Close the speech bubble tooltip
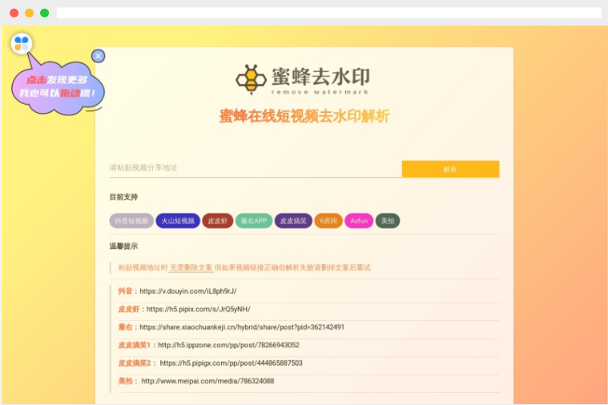 [x=98, y=56]
